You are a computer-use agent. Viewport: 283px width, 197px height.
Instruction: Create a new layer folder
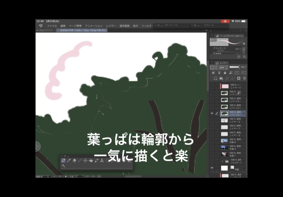pyautogui.click(x=221, y=78)
